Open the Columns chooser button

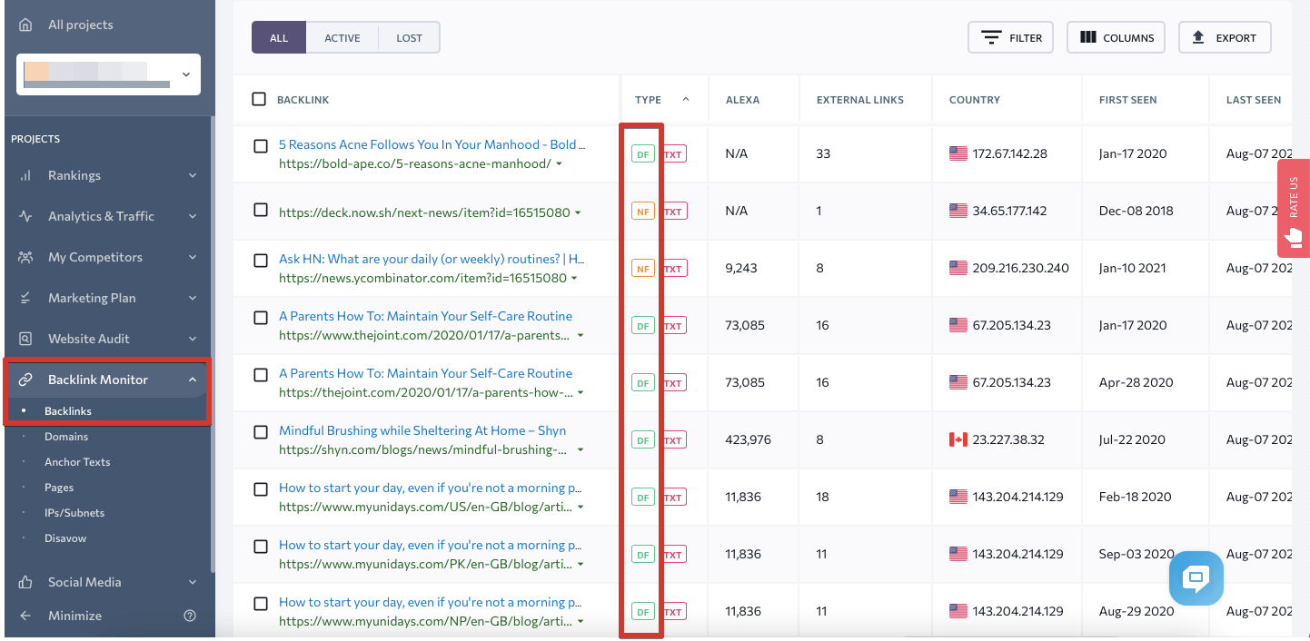click(1116, 38)
